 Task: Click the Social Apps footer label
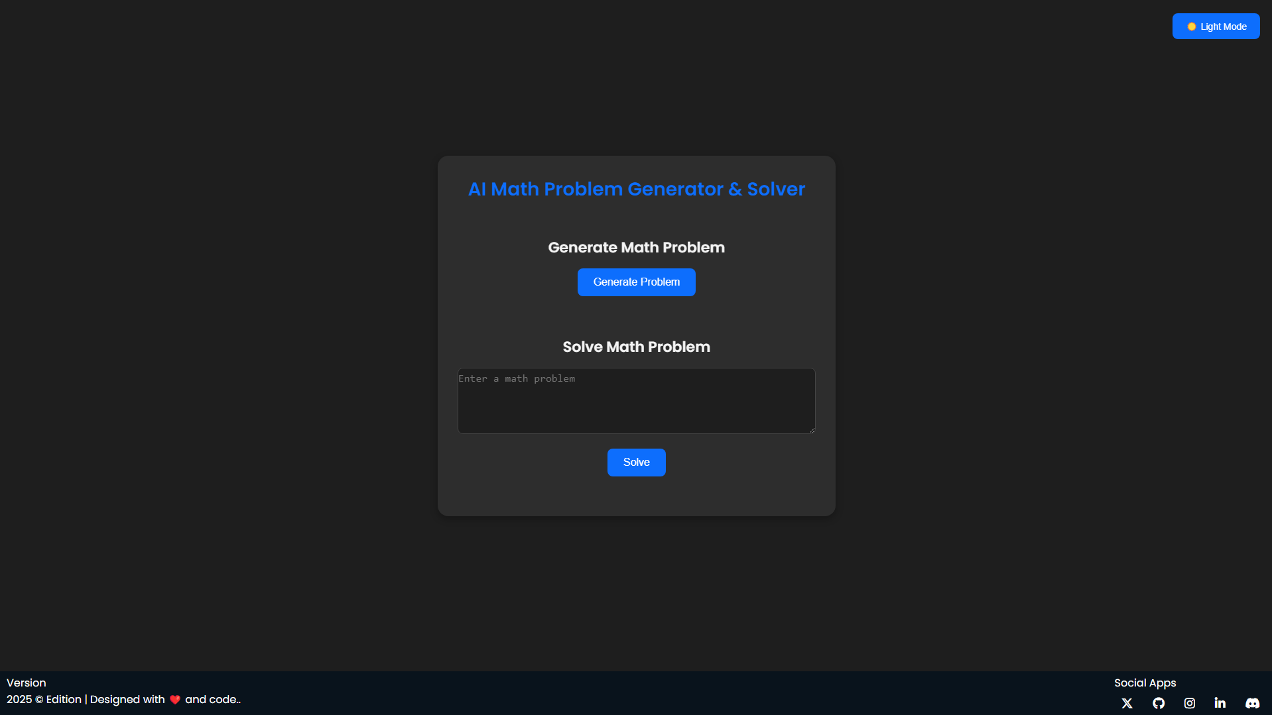tap(1145, 683)
